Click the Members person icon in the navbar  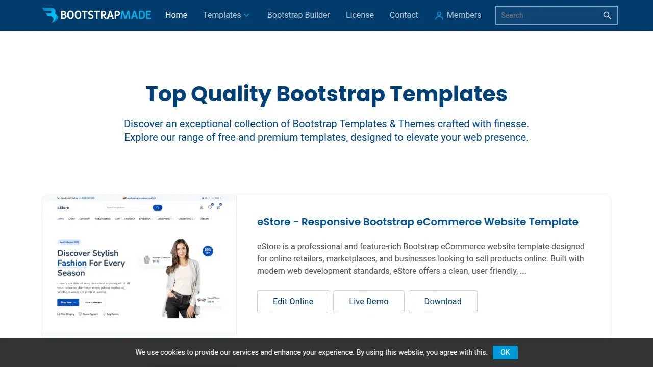point(439,15)
